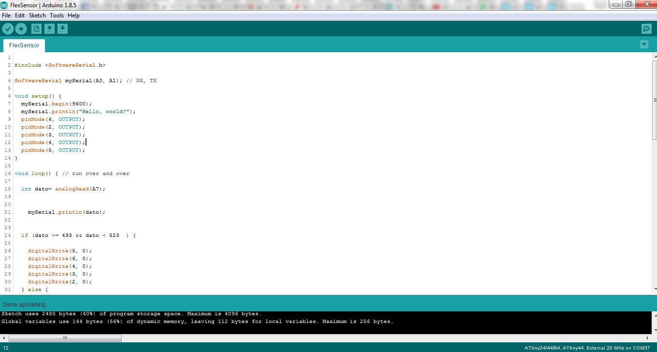The height and width of the screenshot is (352, 657).
Task: Click the "pinMode(3, OUTPUT);" line
Action: coord(53,135)
